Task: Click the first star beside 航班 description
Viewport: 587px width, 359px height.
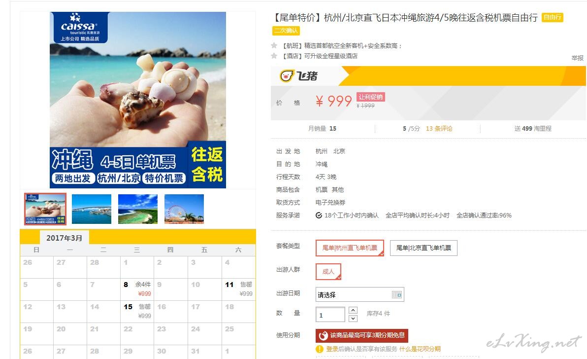Action: [274, 45]
